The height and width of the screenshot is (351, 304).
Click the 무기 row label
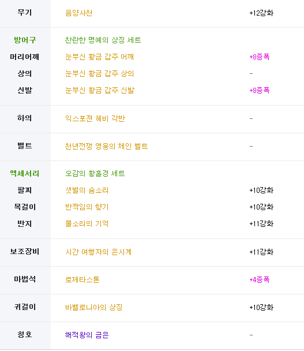click(25, 12)
